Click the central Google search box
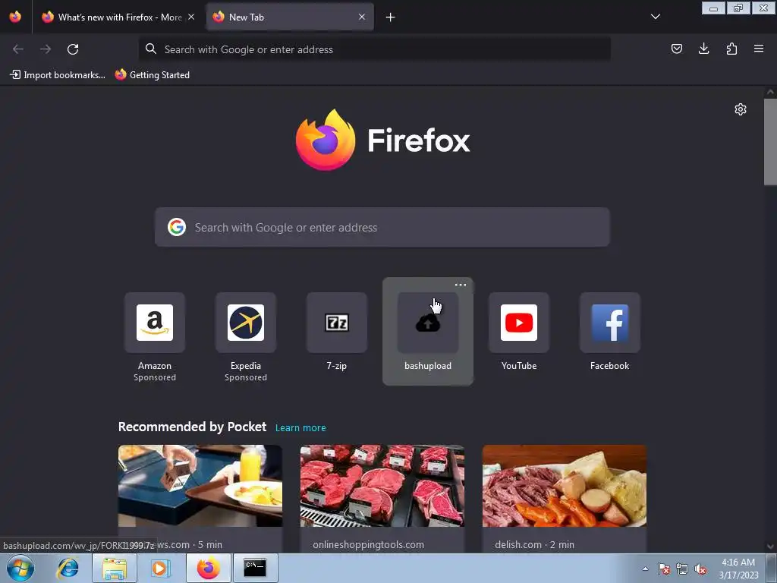 382,227
